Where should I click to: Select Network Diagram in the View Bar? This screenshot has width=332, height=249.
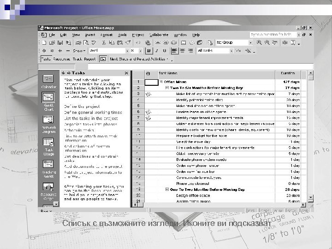point(49,125)
